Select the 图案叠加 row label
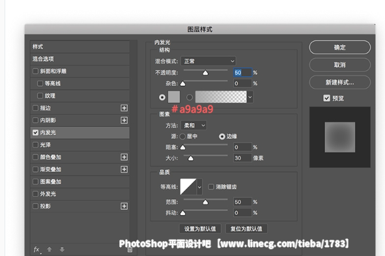Image resolution: width=385 pixels, height=256 pixels. pos(51,182)
